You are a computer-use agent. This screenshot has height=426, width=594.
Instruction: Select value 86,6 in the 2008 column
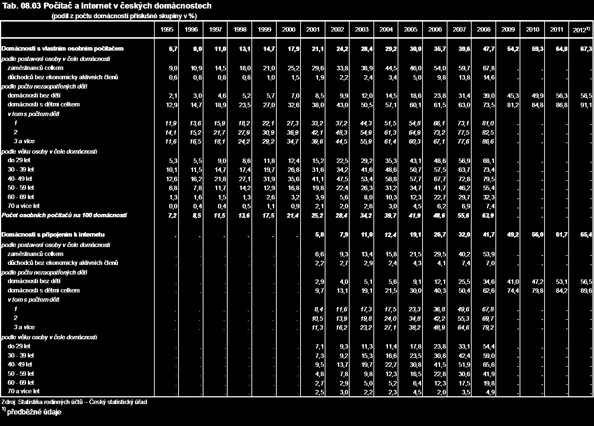tap(489, 142)
